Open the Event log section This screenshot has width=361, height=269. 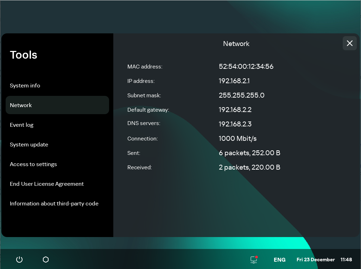[22, 125]
